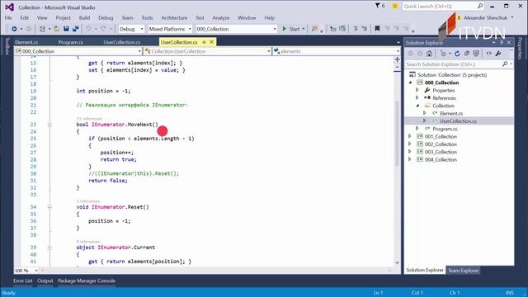Image resolution: width=528 pixels, height=297 pixels.
Task: Switch to the inactive UserCollection.cs tab
Action: 122,42
